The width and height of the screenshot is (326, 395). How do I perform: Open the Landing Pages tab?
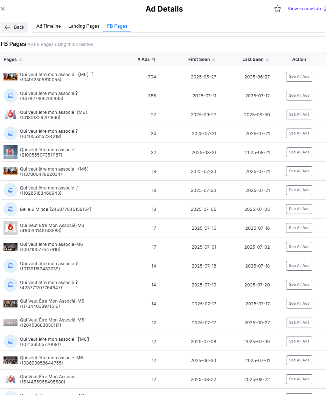(x=84, y=26)
